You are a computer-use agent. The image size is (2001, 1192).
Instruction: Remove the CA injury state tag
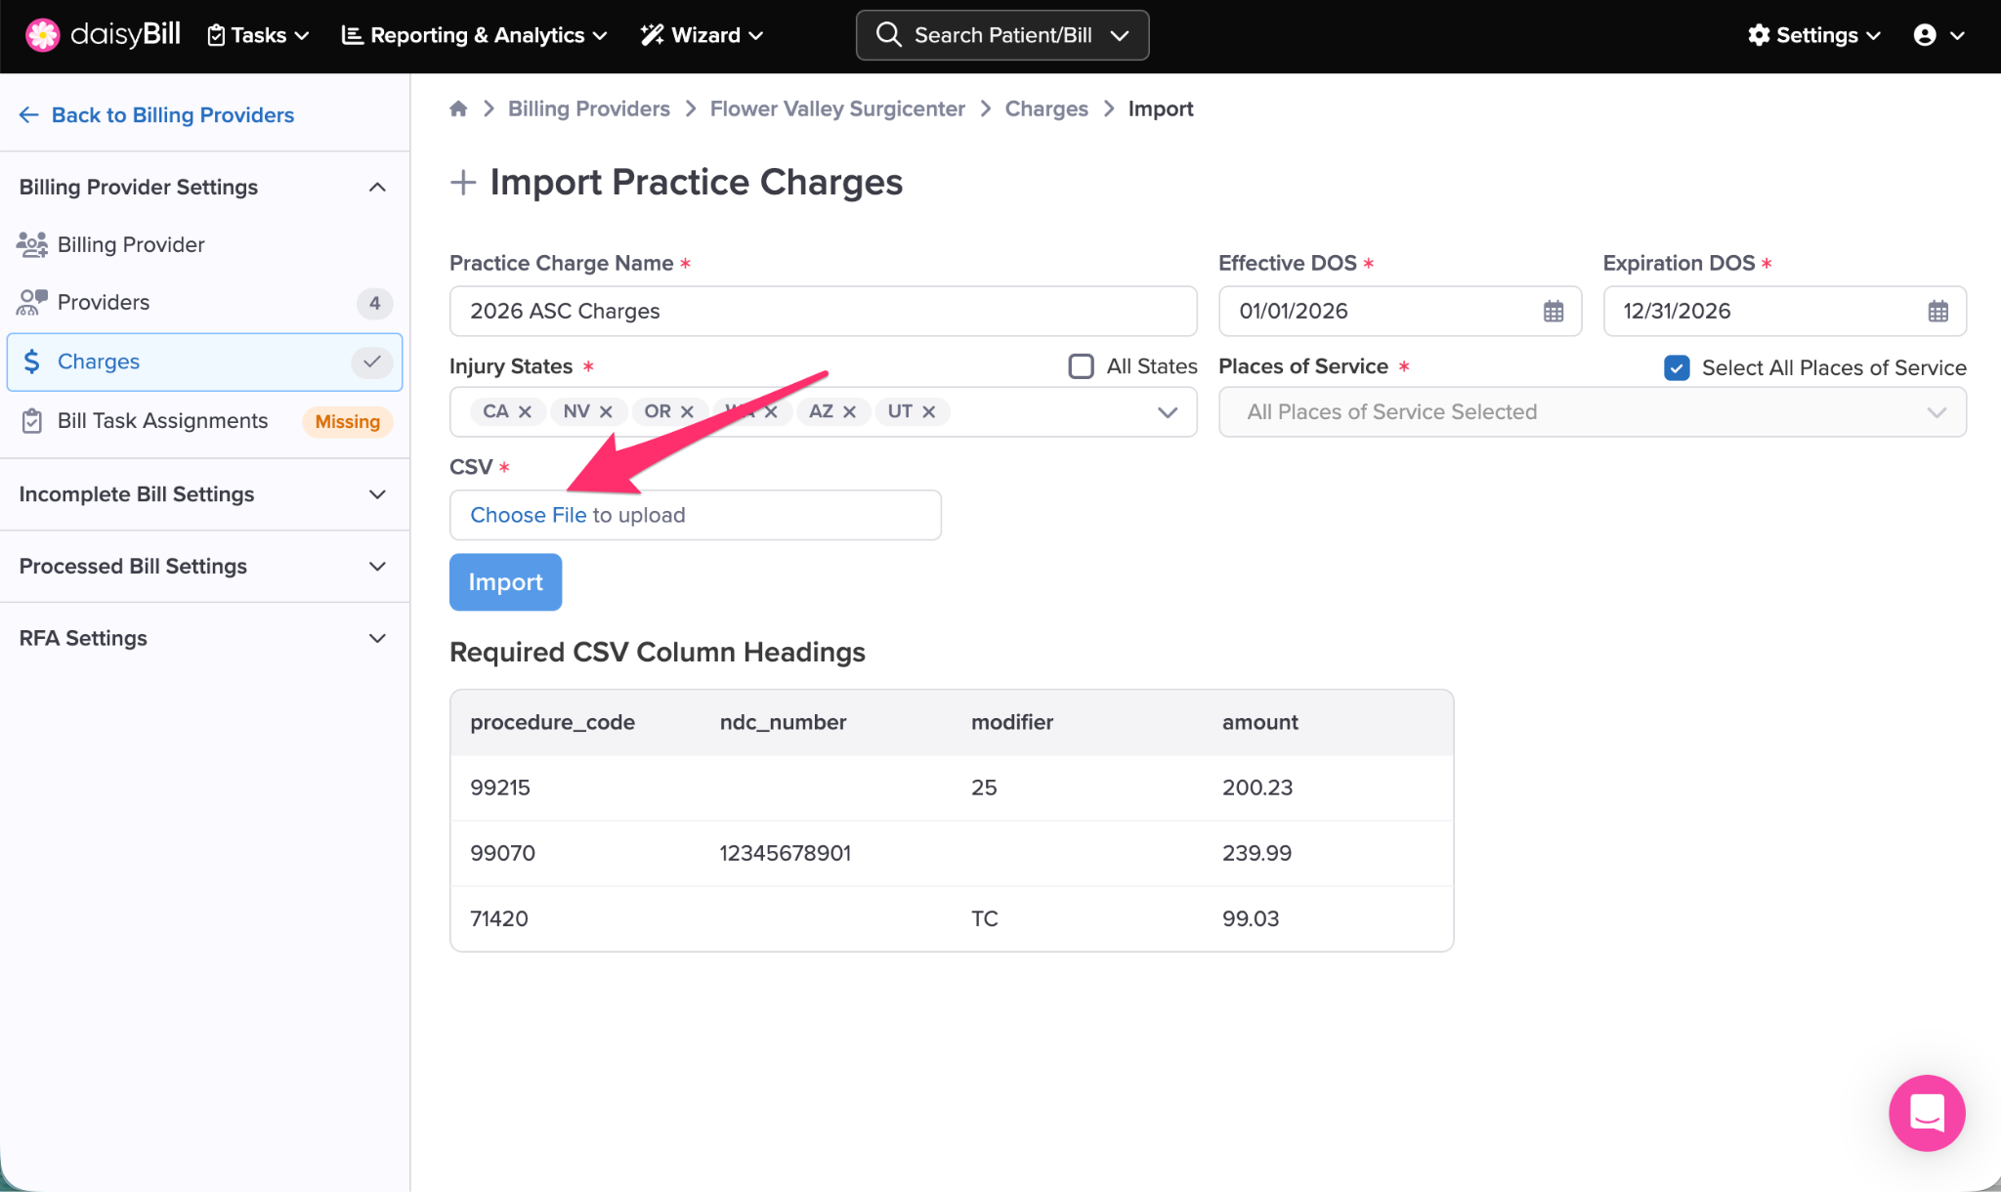(x=525, y=412)
